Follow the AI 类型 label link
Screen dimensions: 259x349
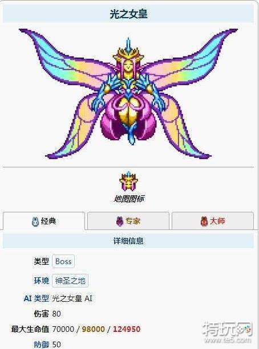pyautogui.click(x=37, y=298)
